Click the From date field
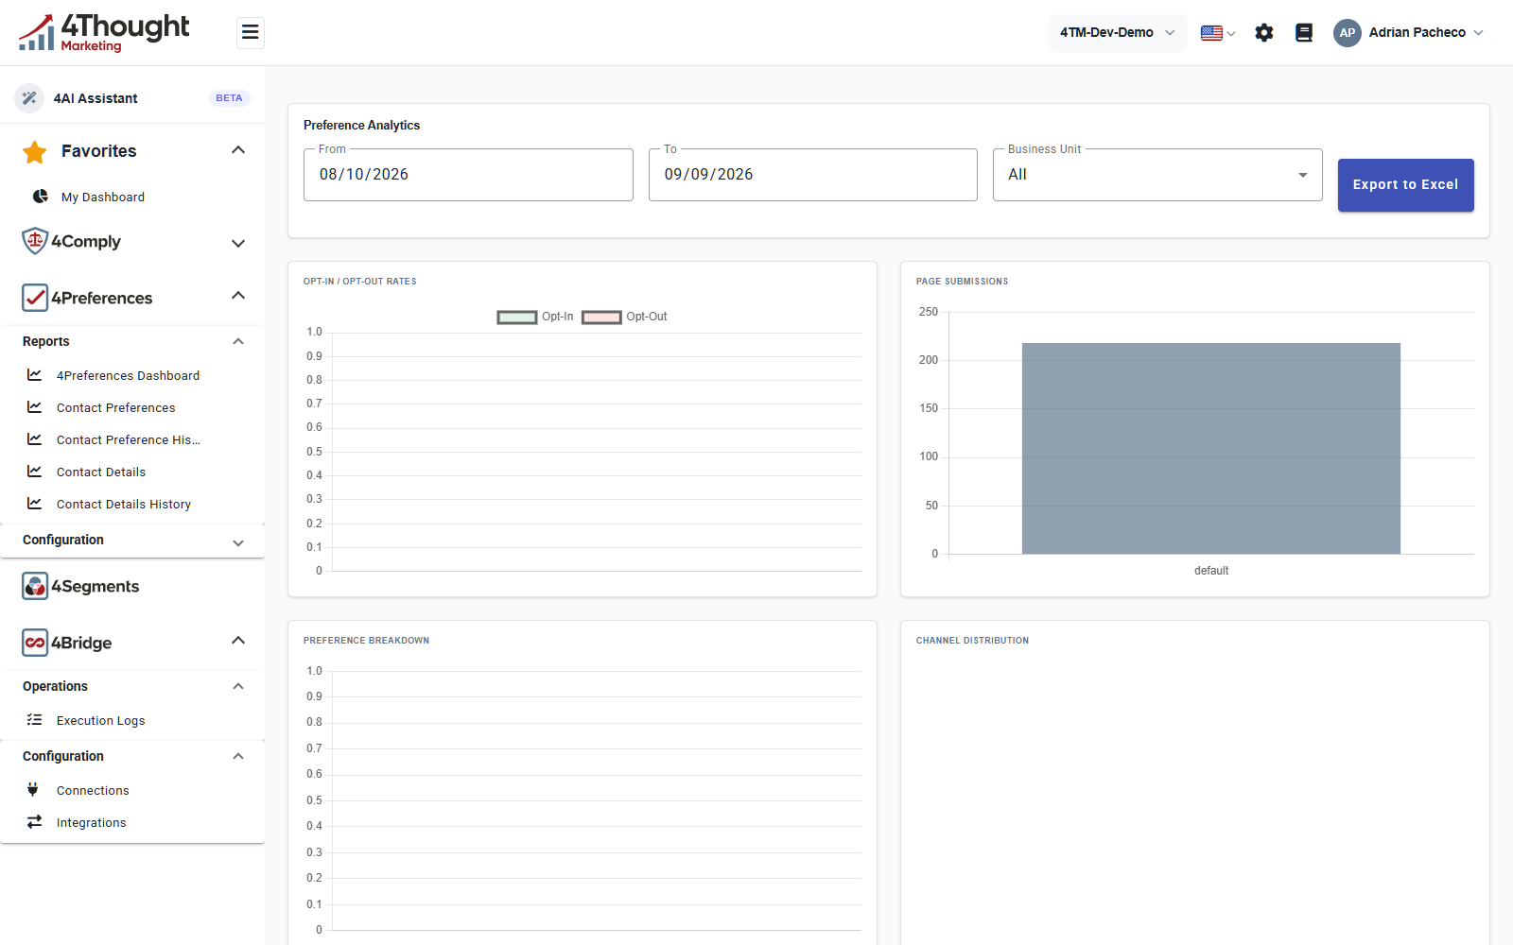Screen dimensions: 1513x945 click(468, 175)
